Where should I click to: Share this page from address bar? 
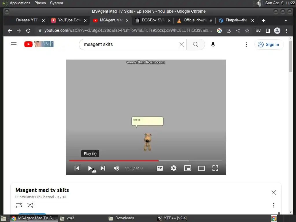238,31
